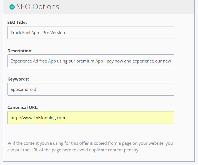
Task: Focus the SEO Title input field
Action: click(x=91, y=32)
